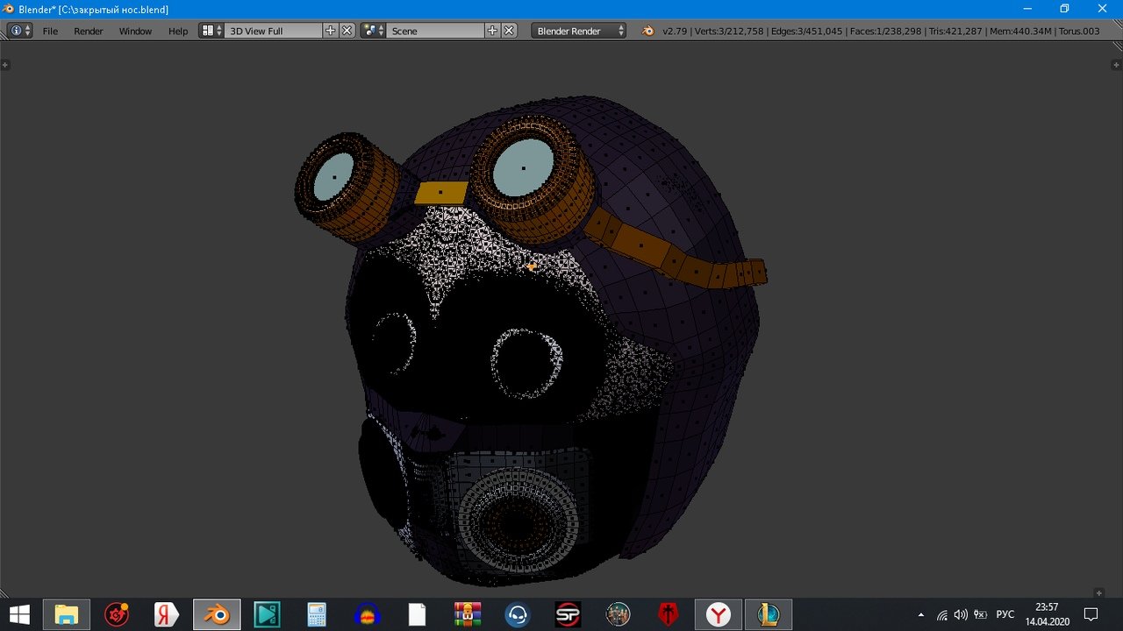The image size is (1123, 631).
Task: Click the '3D View Full' layout name field
Action: pyautogui.click(x=274, y=31)
